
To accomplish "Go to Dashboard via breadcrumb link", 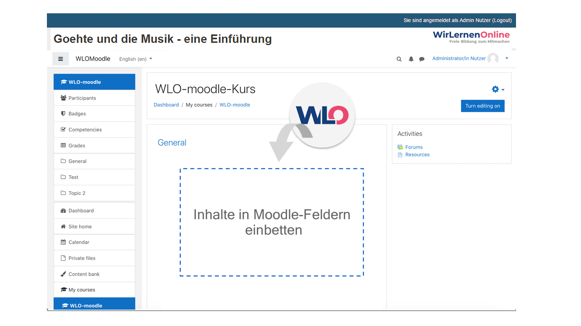I will [166, 105].
